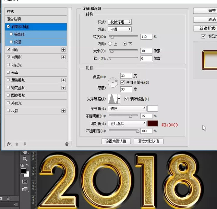Toggle the 预览 preview checkbox
This screenshot has height=209, width=217.
203,36
